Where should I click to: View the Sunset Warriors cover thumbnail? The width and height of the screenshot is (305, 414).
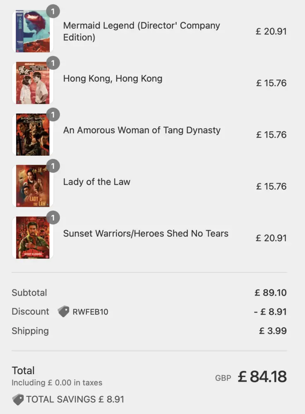point(32,238)
